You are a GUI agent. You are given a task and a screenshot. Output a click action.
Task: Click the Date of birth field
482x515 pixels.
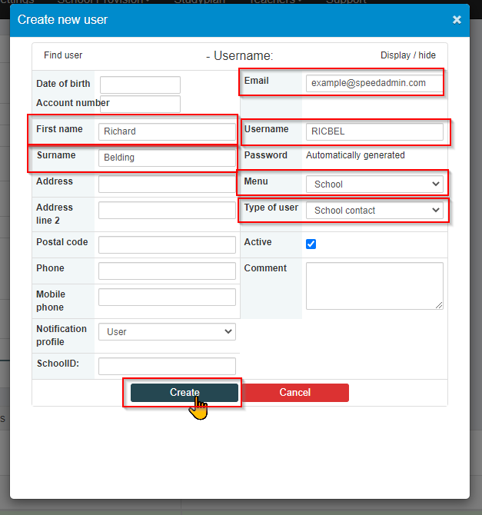[141, 85]
